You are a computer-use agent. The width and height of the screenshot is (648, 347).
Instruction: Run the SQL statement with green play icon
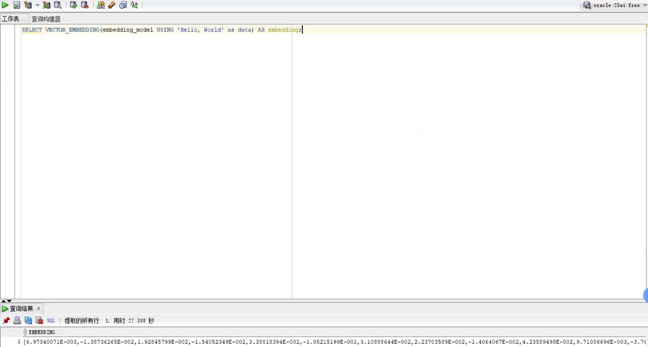(x=5, y=5)
